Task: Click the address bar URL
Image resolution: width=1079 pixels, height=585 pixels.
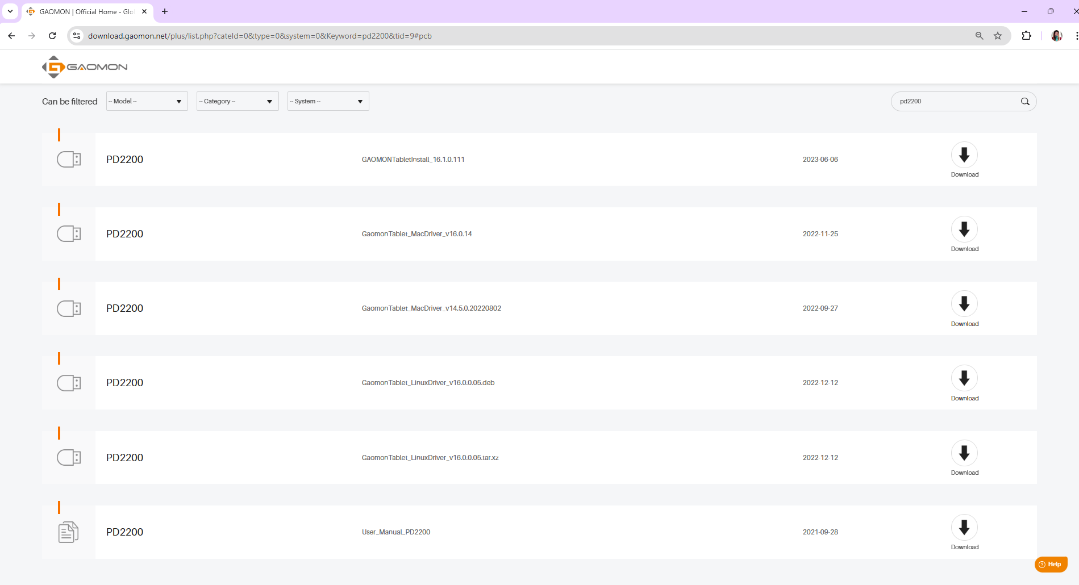Action: (x=260, y=36)
